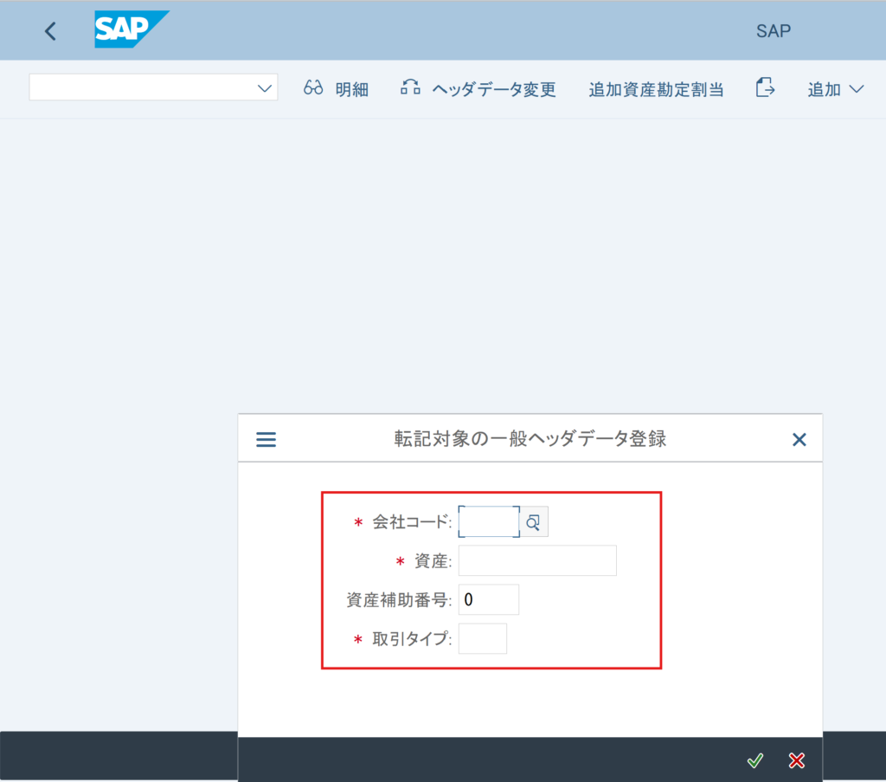Open the dialog hamburger menu
Screen dimensions: 886x782
266,440
